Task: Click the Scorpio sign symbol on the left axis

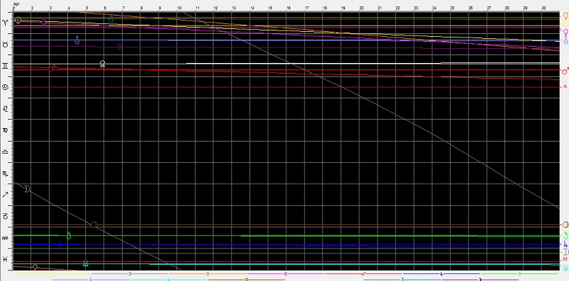Action: click(5, 174)
